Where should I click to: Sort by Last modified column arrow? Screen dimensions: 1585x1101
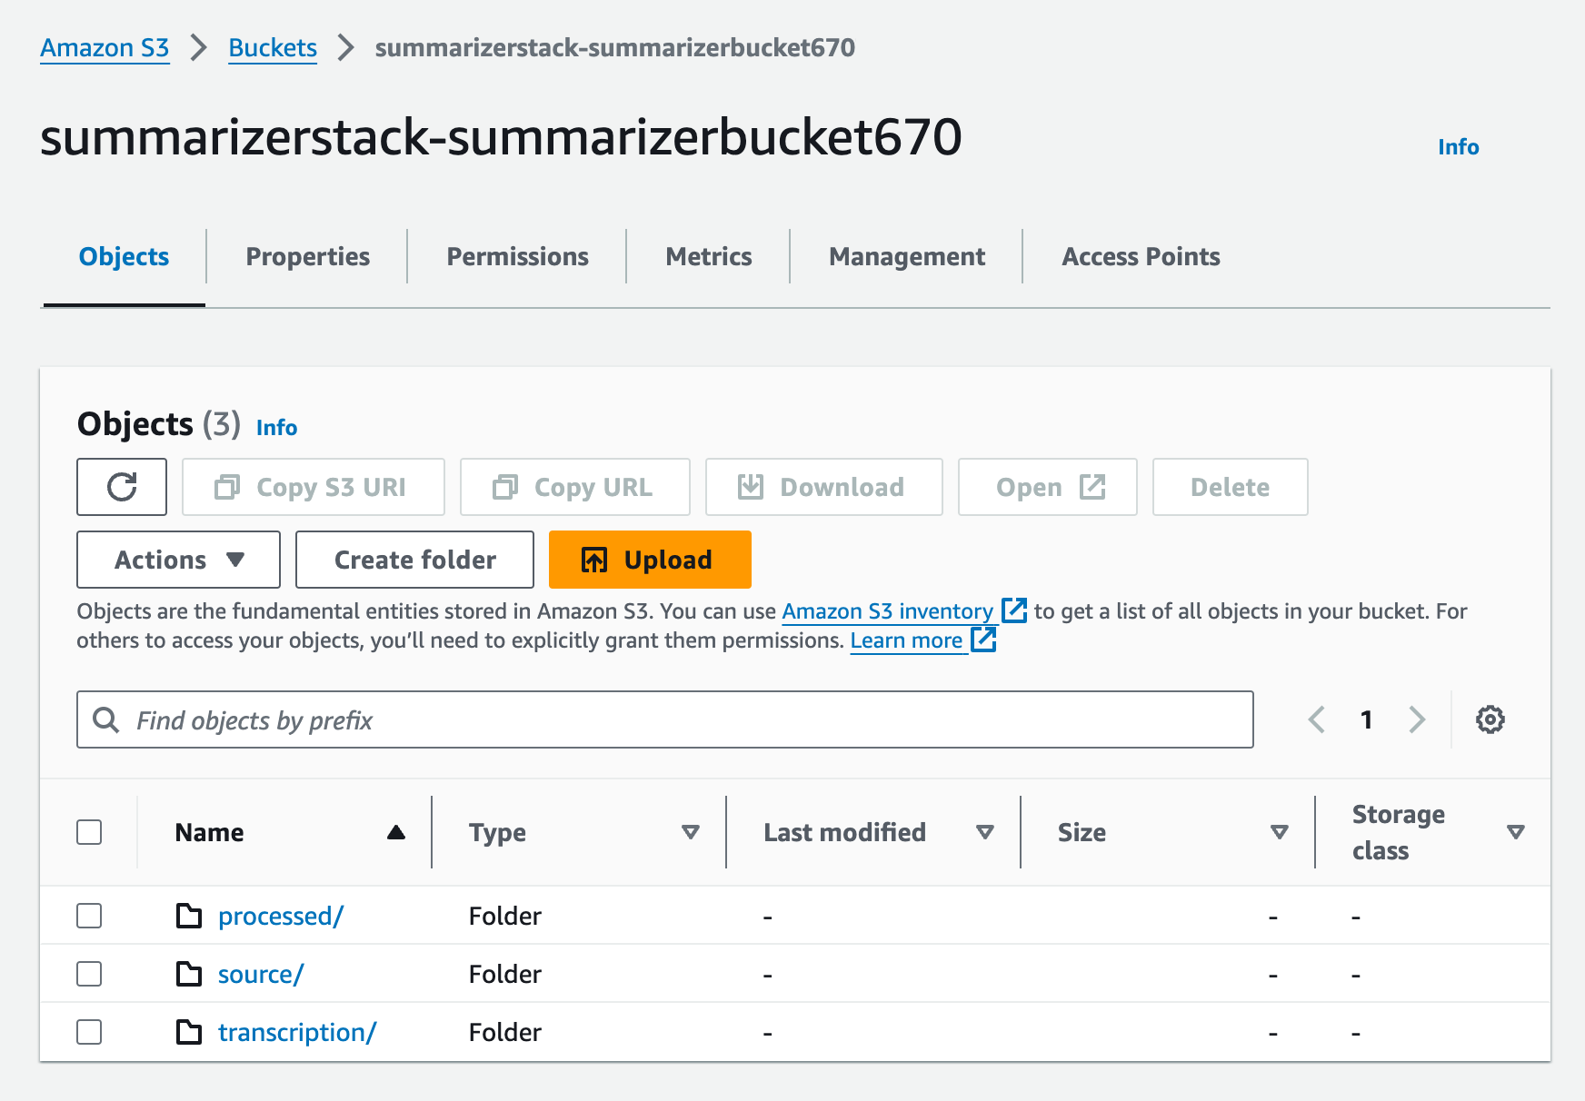click(x=984, y=832)
